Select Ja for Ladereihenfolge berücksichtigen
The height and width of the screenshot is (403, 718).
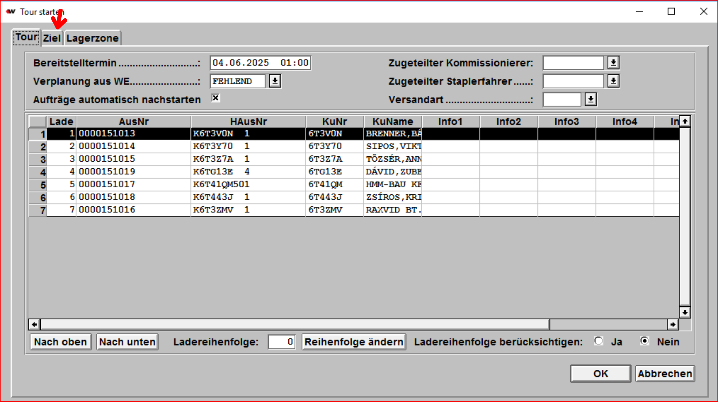[599, 341]
